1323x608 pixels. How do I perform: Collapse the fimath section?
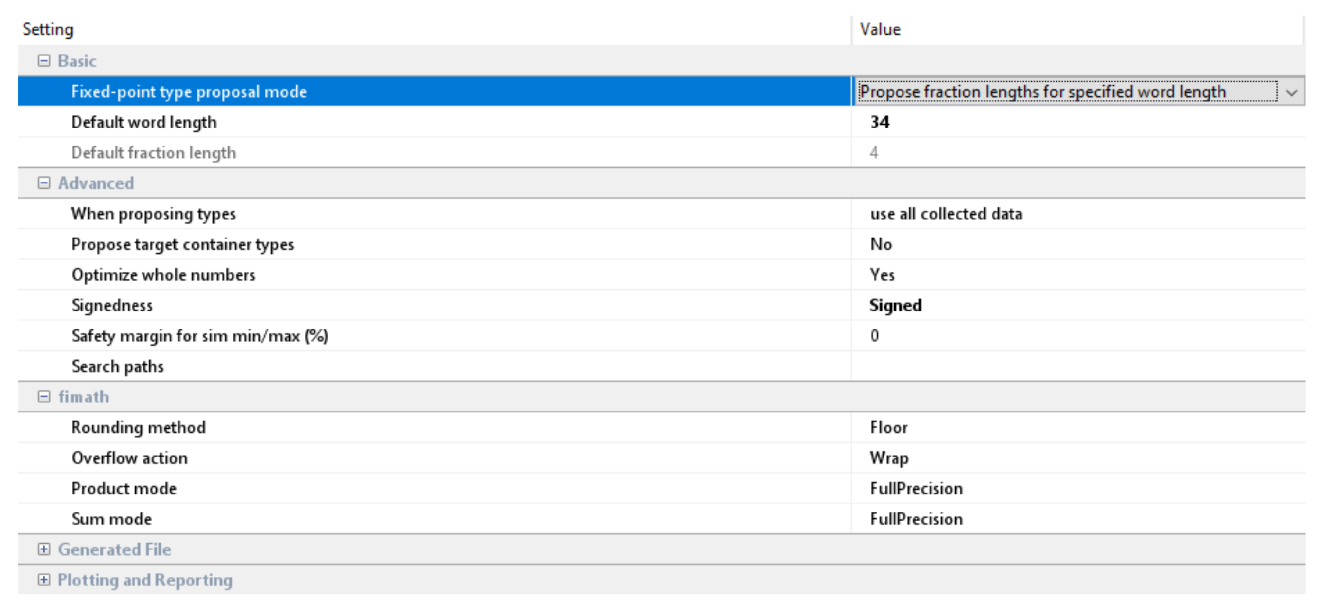(44, 396)
